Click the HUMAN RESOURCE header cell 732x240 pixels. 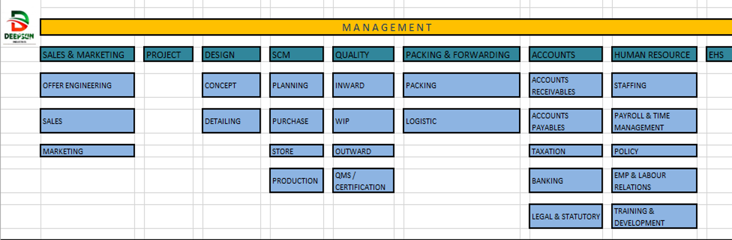654,55
